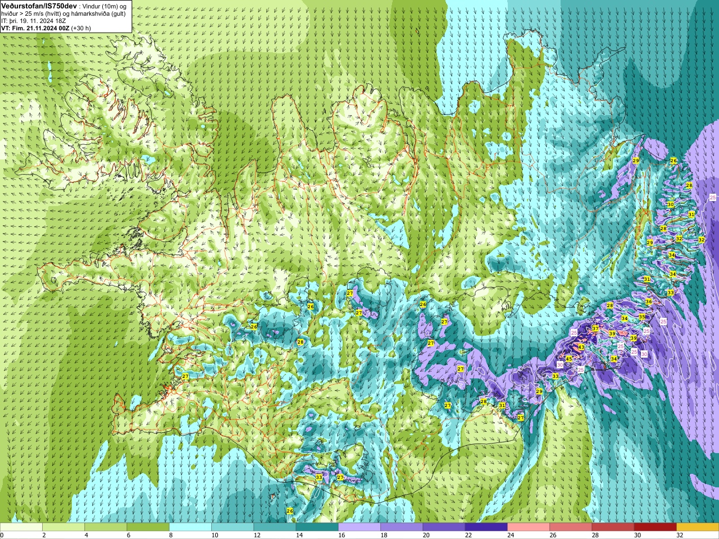Select the yellow 43 gust label
The image size is (719, 539).
pos(581,347)
